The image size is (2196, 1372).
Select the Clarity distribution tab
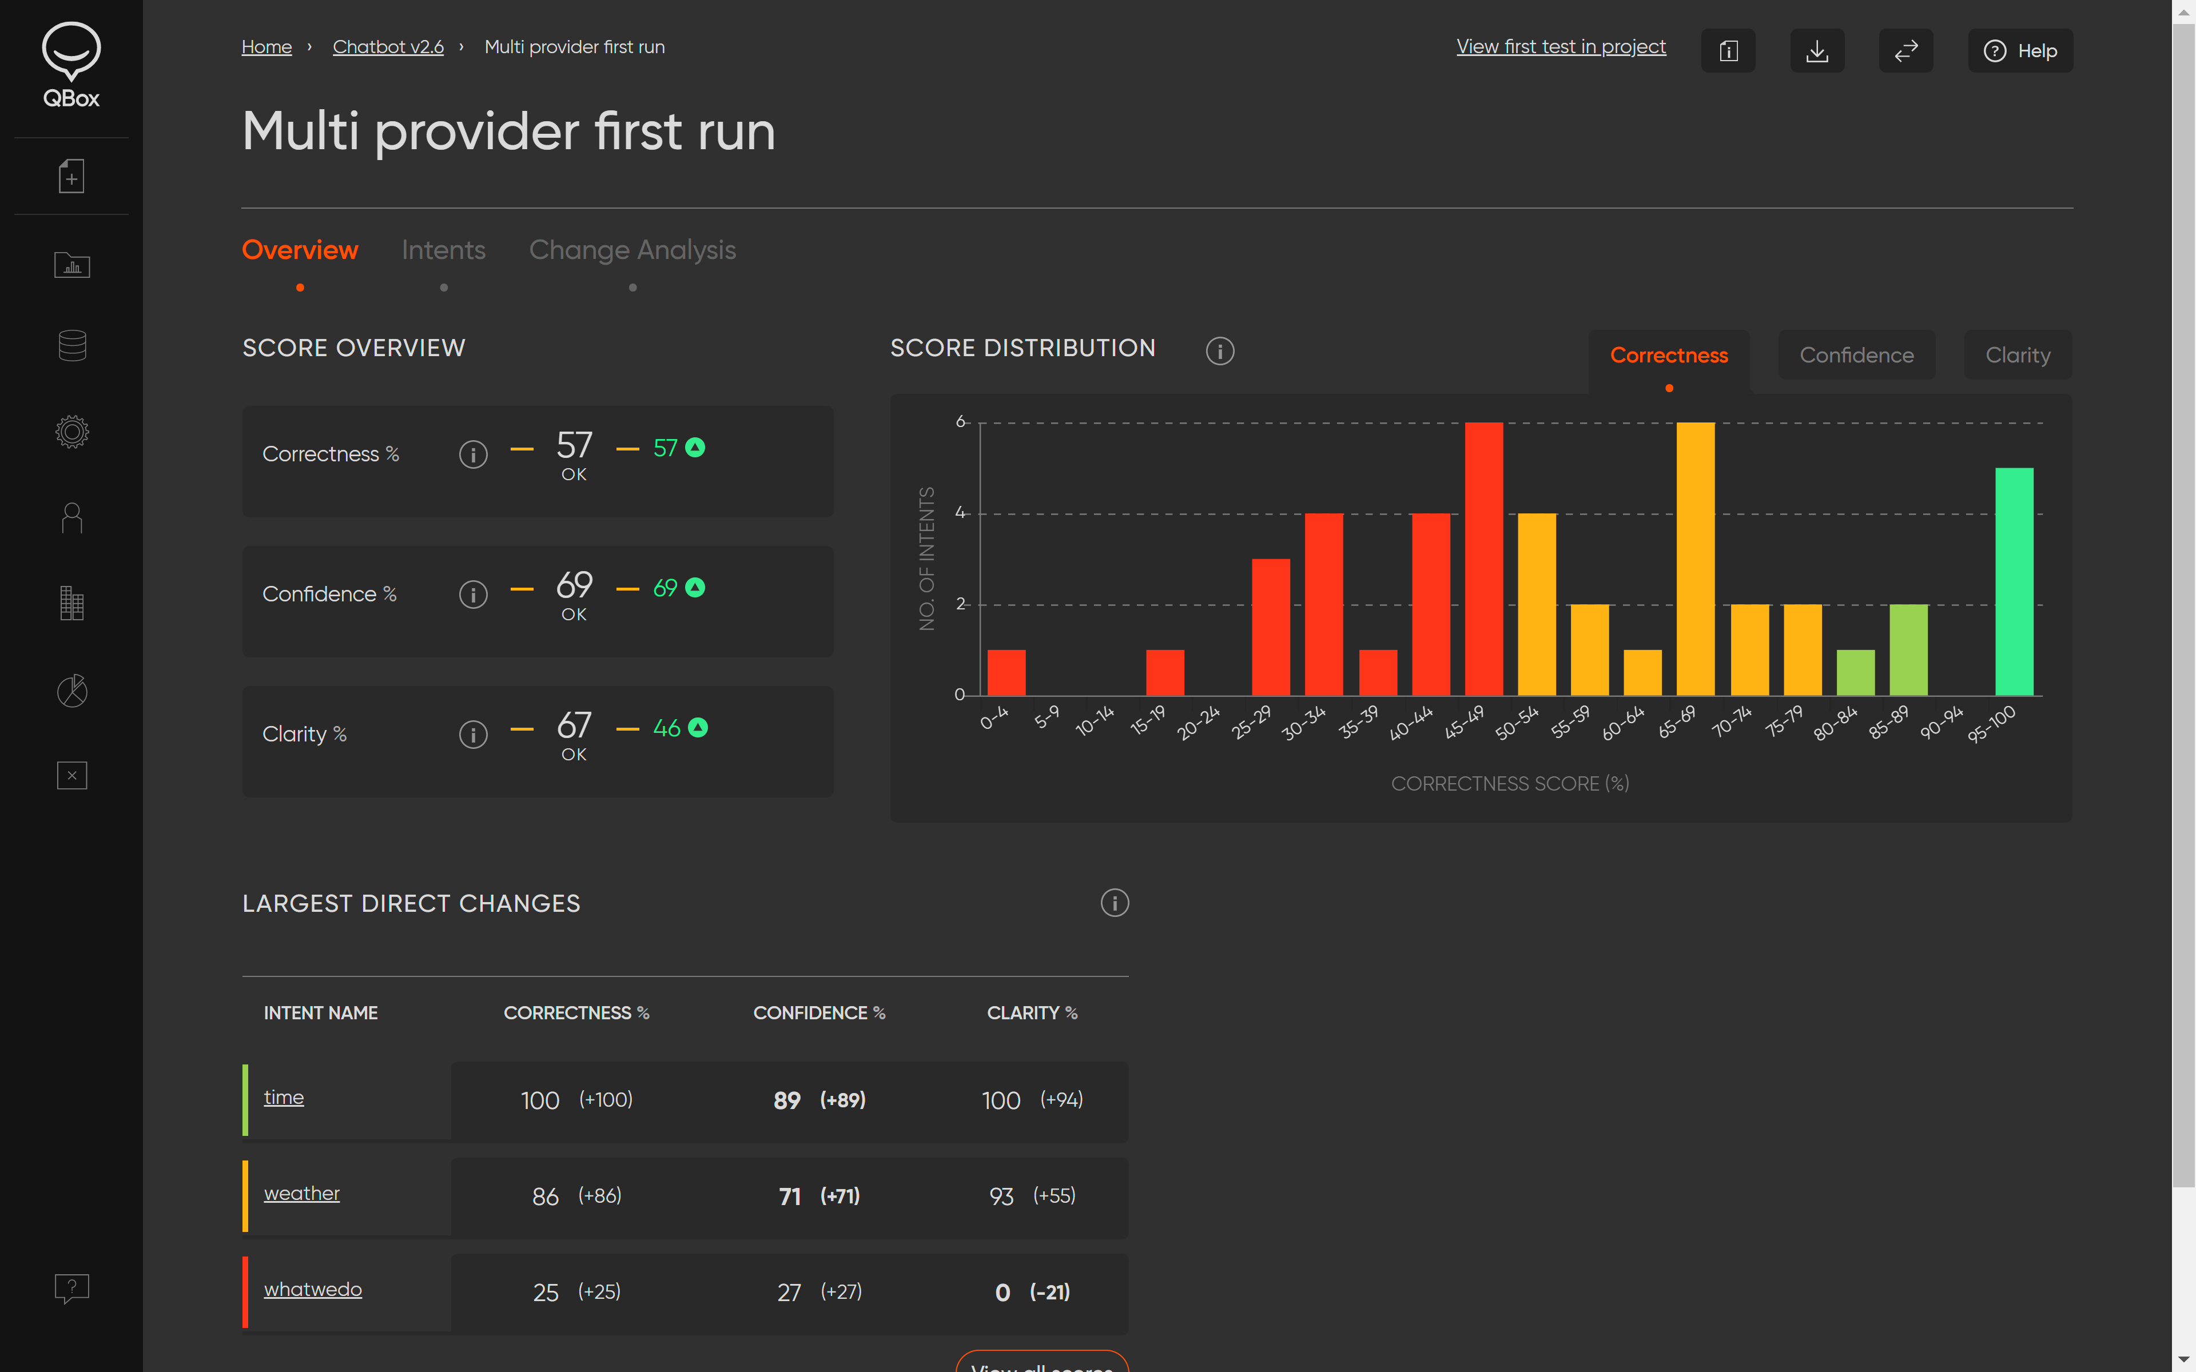pos(2017,356)
